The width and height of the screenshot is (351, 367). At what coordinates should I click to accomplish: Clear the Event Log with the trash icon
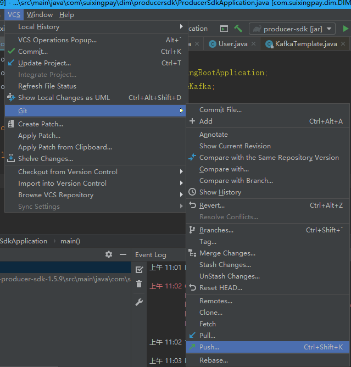[x=139, y=284]
